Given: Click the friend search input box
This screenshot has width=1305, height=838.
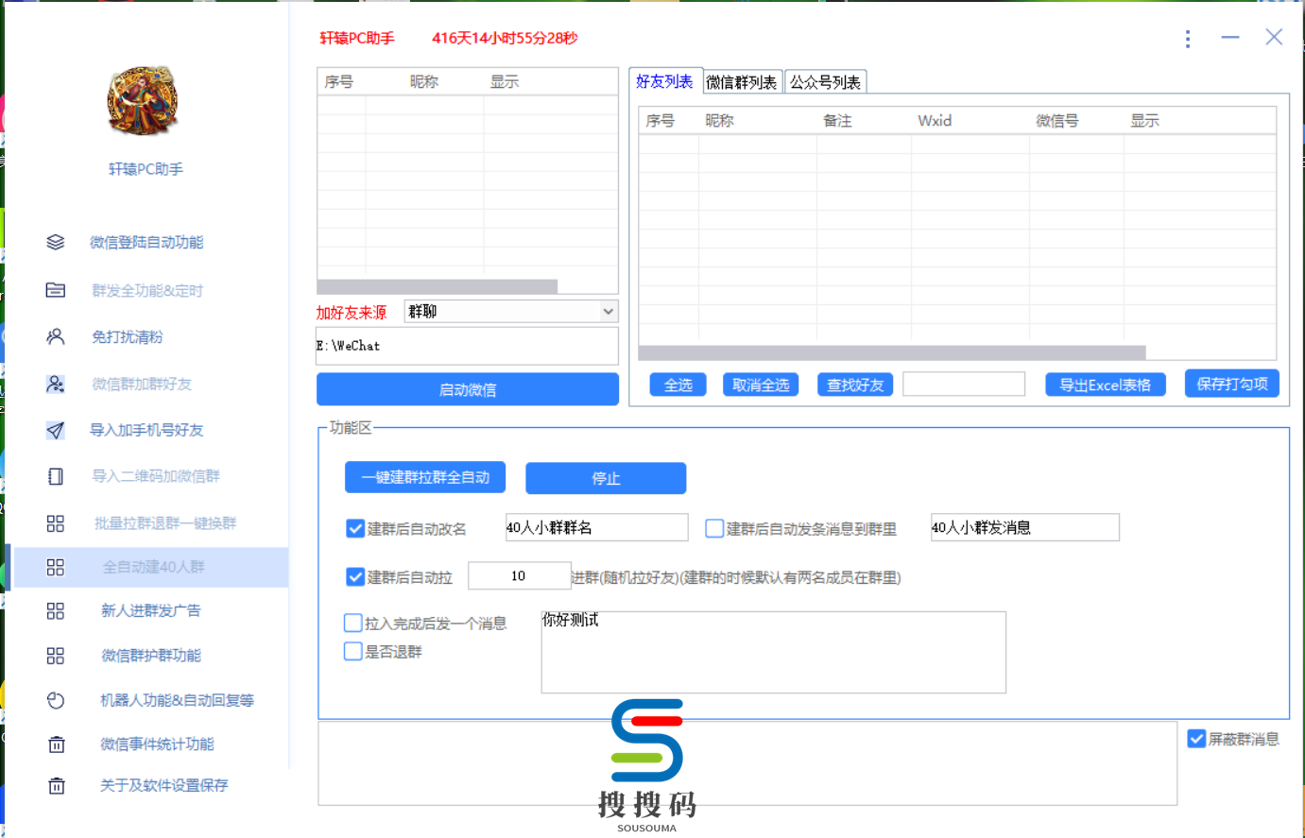Looking at the screenshot, I should pos(964,384).
